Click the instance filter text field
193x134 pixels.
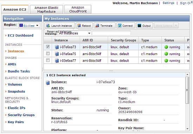pos(111,33)
